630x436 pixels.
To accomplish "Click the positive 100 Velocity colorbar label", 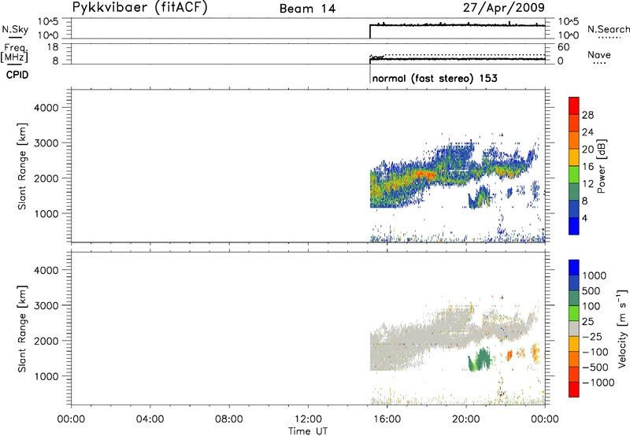I will pos(591,306).
